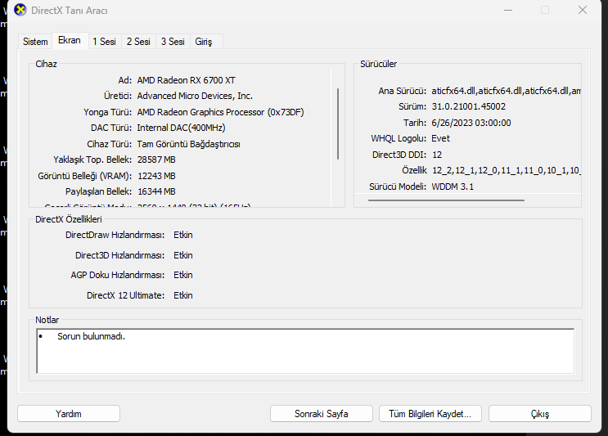Click the Sürücü Modeli label
This screenshot has width=608, height=436.
[x=398, y=187]
